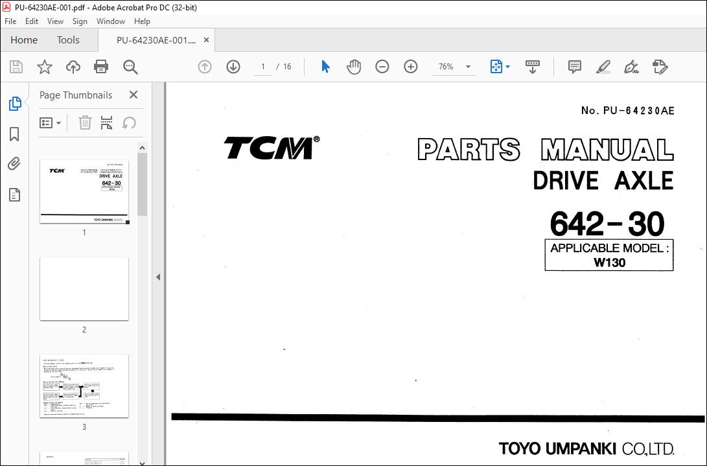Activate the hand pan tool
The height and width of the screenshot is (466, 707).
click(354, 67)
